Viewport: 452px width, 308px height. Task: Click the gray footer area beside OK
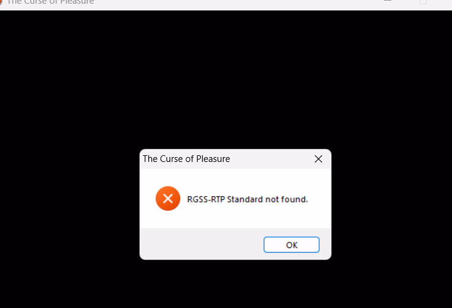tap(202, 244)
